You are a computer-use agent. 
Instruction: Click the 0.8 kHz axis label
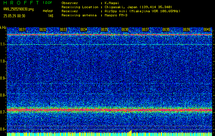[3, 95]
